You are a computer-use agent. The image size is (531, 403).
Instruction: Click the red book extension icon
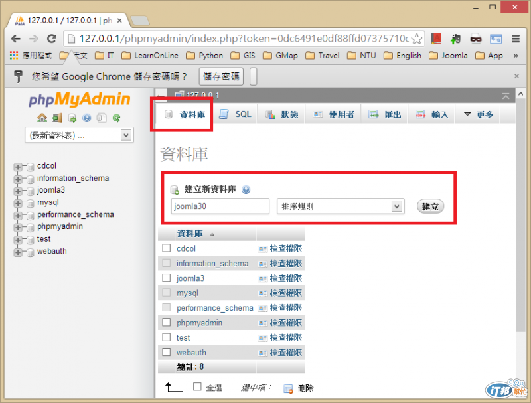pos(436,39)
